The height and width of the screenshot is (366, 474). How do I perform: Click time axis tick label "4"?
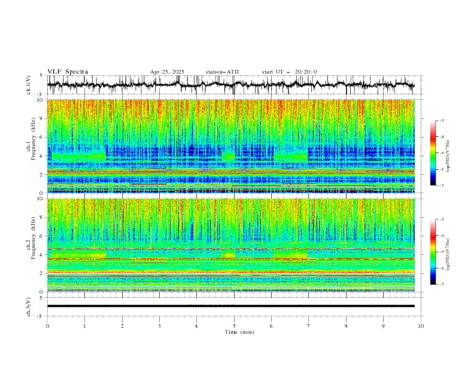pyautogui.click(x=196, y=326)
